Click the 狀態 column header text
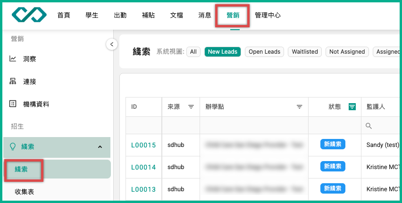This screenshot has height=203, width=402. (x=335, y=107)
